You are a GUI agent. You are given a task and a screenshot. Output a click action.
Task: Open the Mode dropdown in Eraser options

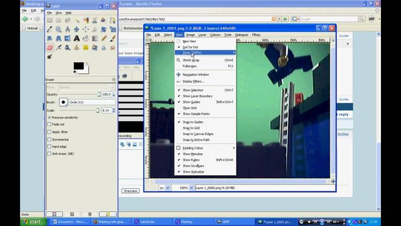(x=87, y=87)
